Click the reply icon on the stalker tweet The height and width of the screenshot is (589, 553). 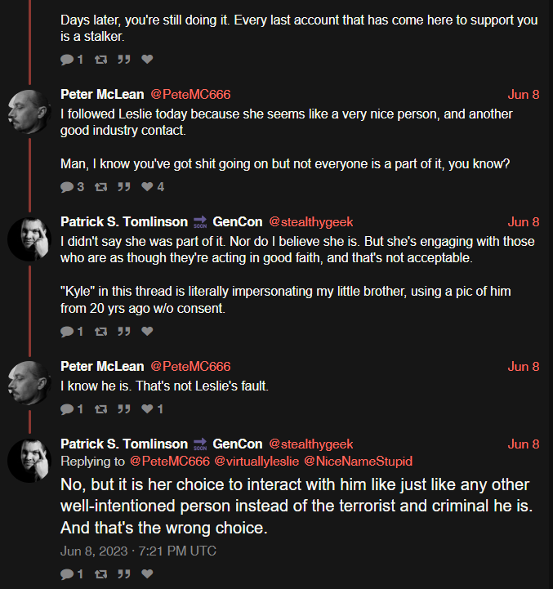[67, 60]
